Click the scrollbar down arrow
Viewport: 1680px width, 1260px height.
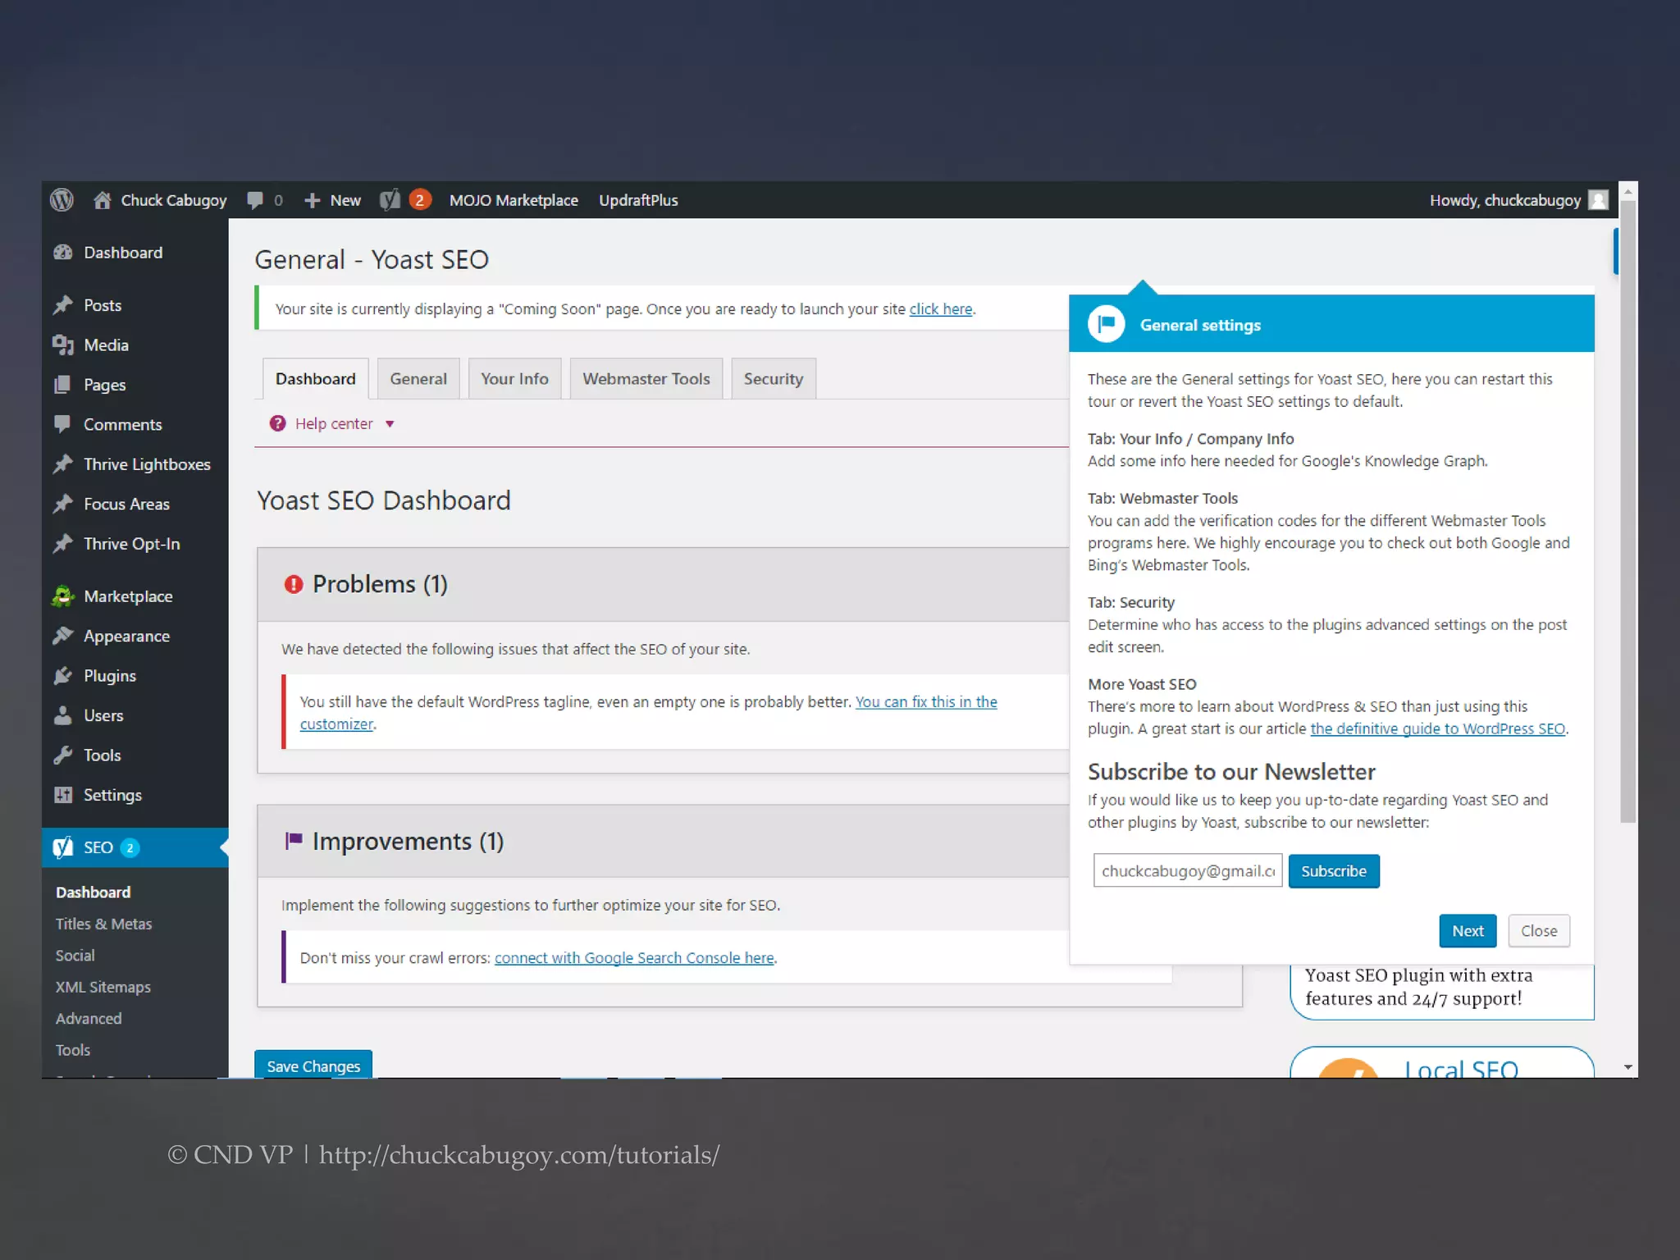[x=1628, y=1066]
